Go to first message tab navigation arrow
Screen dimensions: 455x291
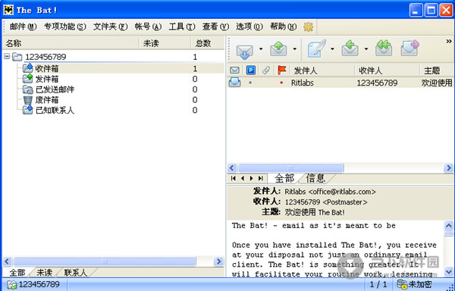tap(233, 178)
